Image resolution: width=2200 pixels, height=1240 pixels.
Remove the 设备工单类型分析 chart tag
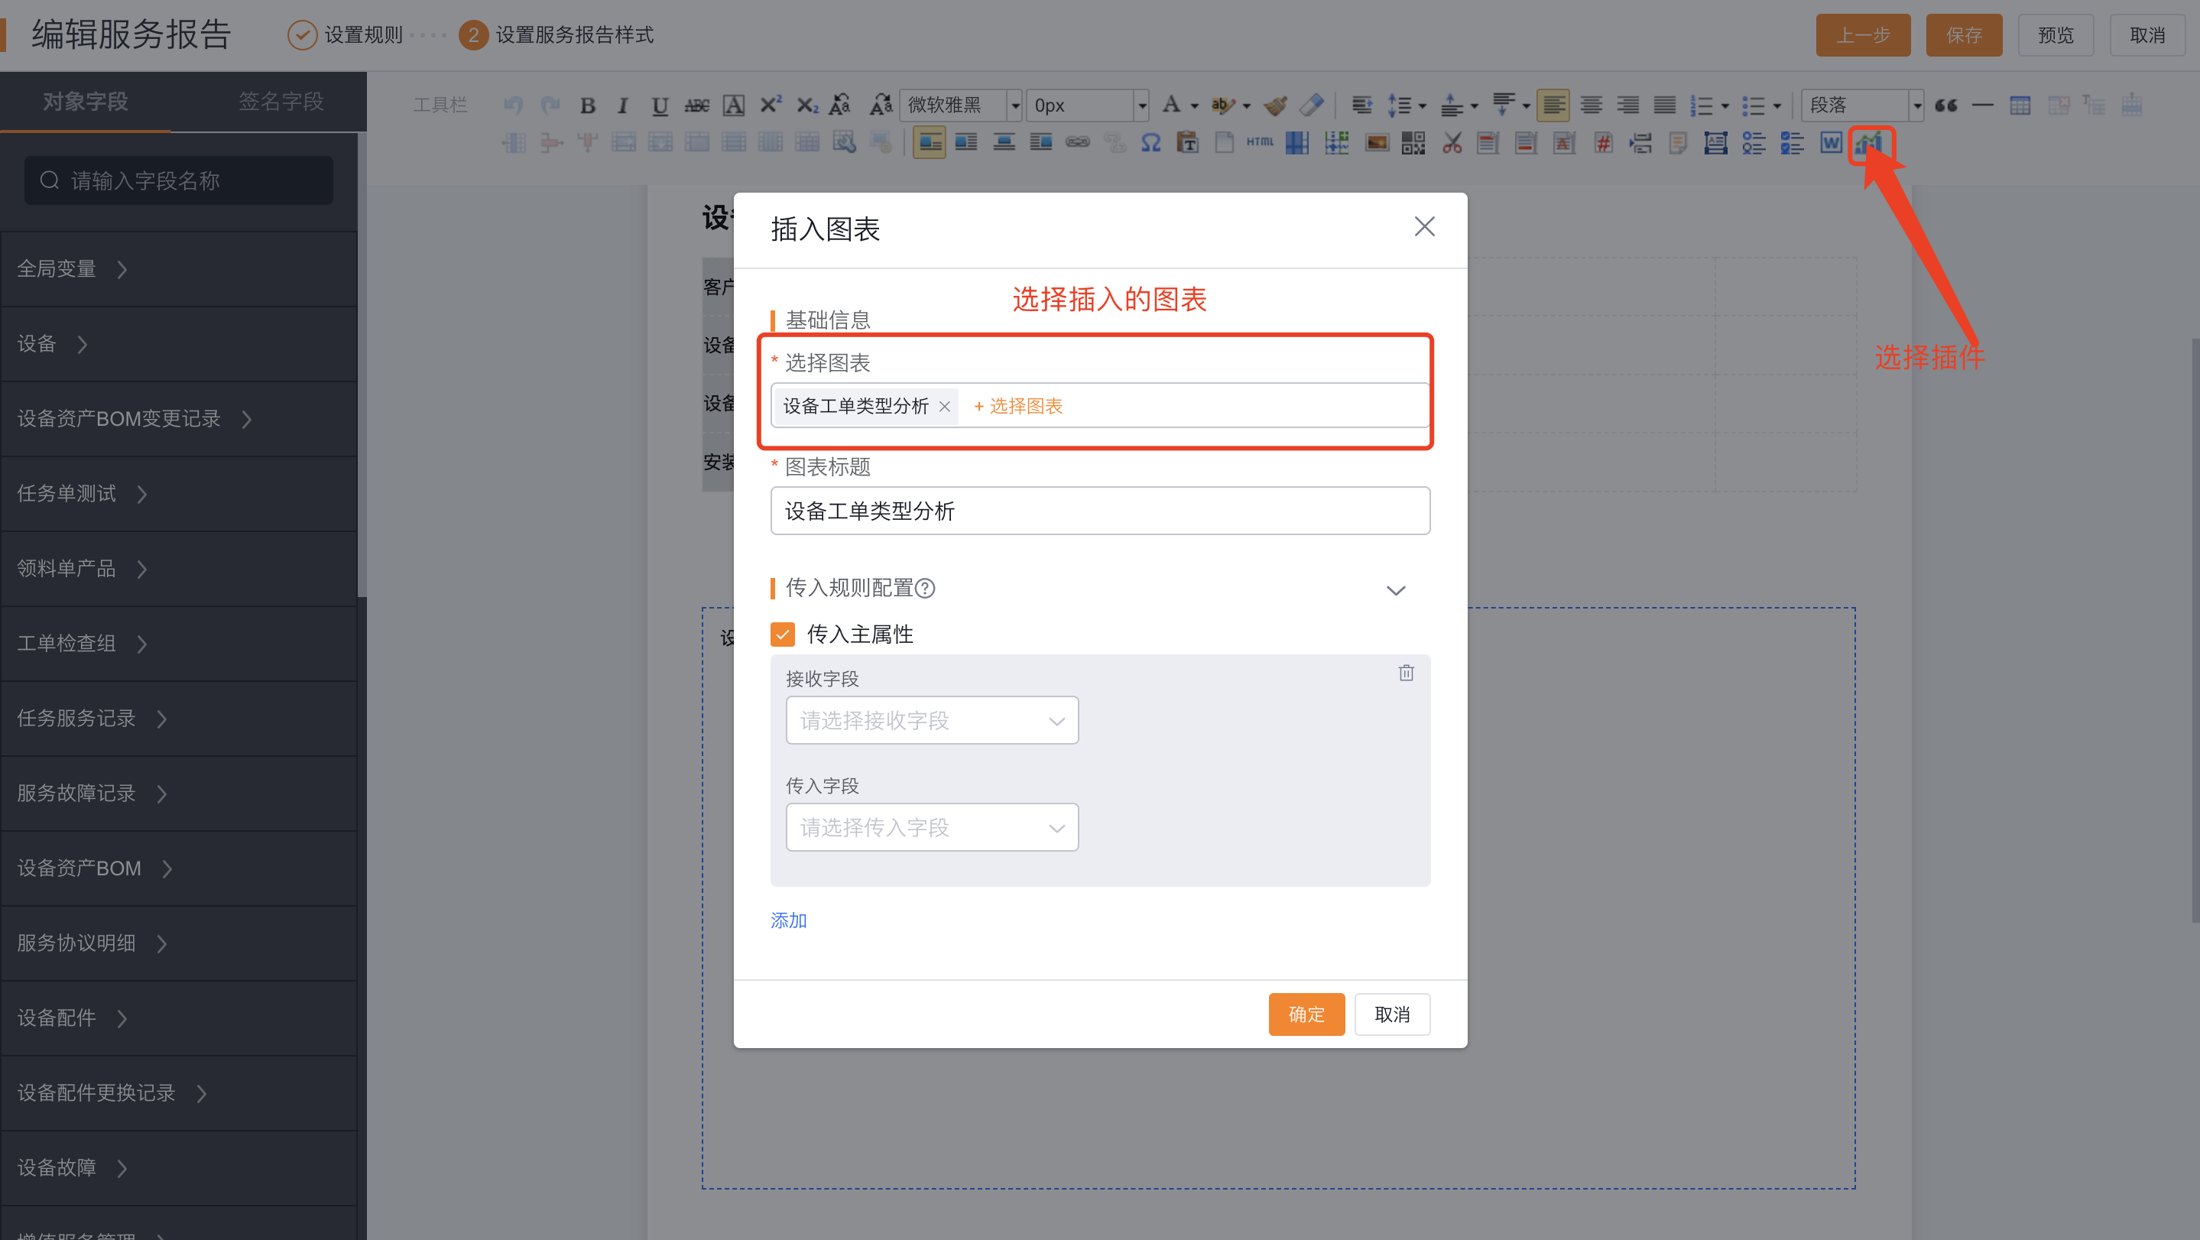[x=945, y=407]
